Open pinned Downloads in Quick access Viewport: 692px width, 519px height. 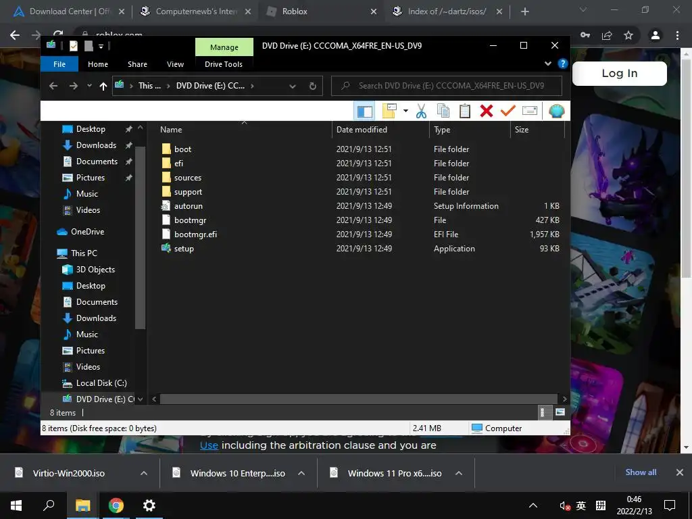coord(96,145)
